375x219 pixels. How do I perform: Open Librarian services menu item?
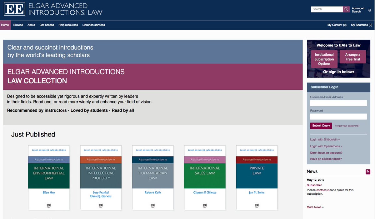point(94,25)
